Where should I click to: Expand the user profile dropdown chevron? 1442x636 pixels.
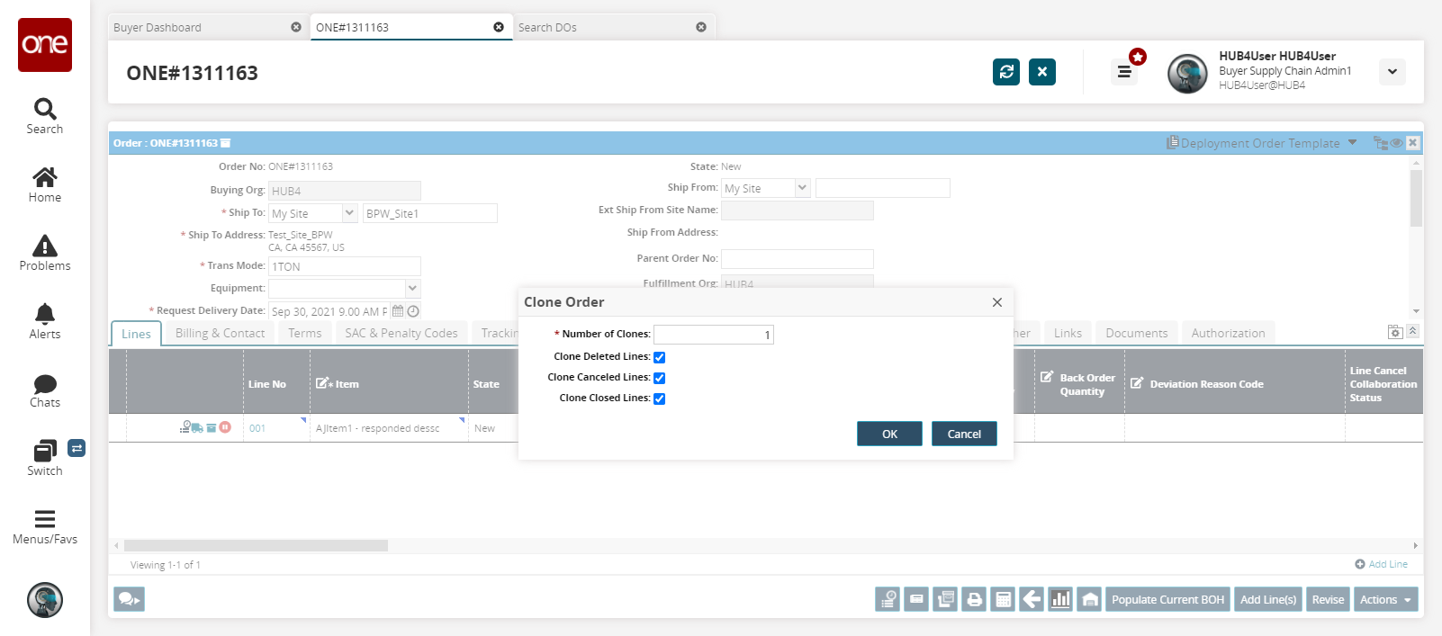(x=1392, y=72)
